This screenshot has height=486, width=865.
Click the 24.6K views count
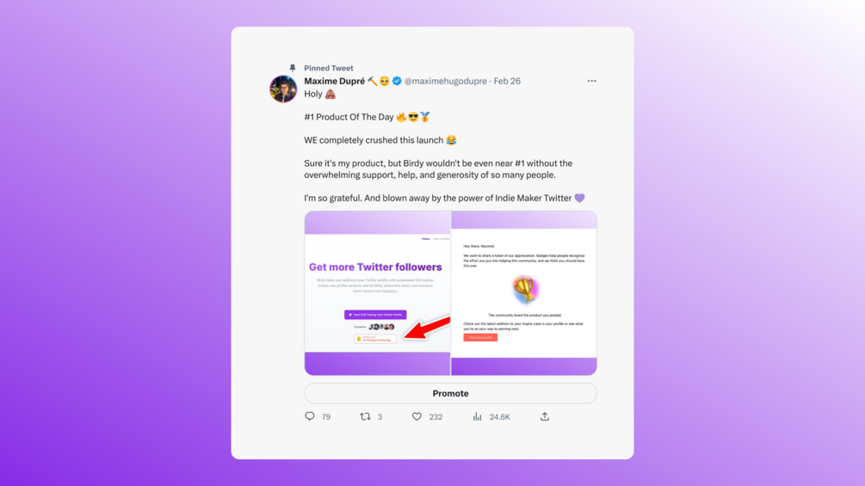click(500, 417)
